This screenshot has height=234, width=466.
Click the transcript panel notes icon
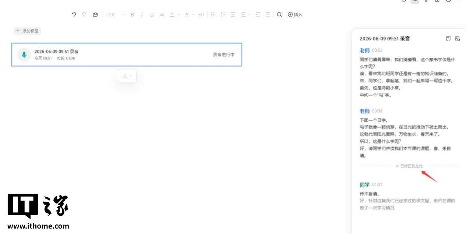tap(448, 38)
